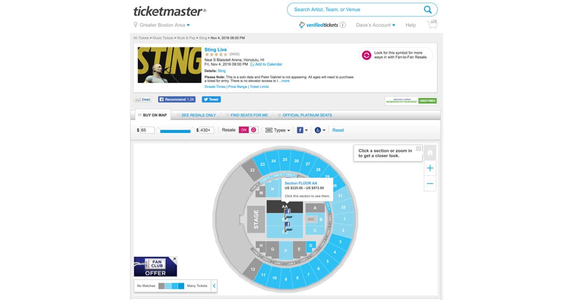Zoom in on the seat map
573x300 pixels.
tap(430, 168)
